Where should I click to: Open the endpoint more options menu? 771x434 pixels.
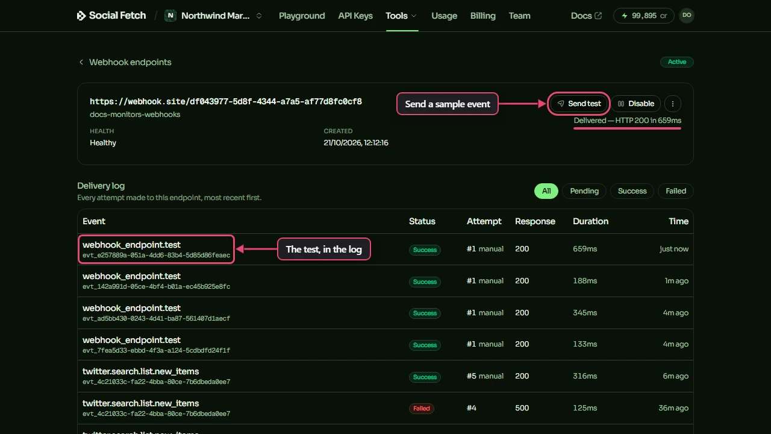[673, 104]
